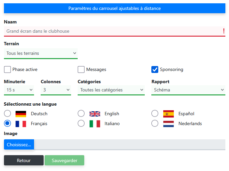This screenshot has height=171, width=229.
Task: Click the English language label
Action: tap(112, 114)
